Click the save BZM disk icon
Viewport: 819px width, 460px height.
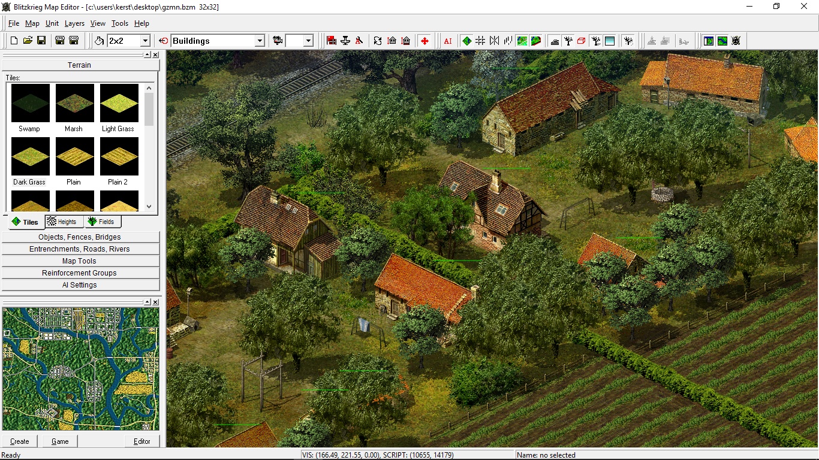pyautogui.click(x=74, y=41)
